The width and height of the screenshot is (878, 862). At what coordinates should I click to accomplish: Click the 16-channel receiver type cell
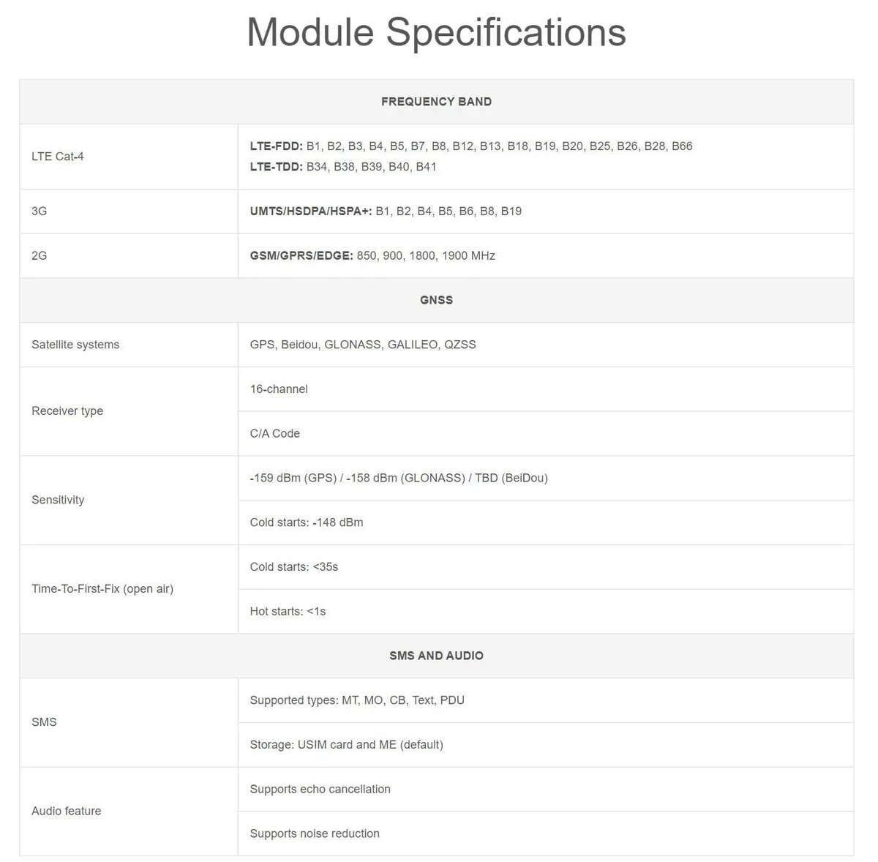pos(546,389)
